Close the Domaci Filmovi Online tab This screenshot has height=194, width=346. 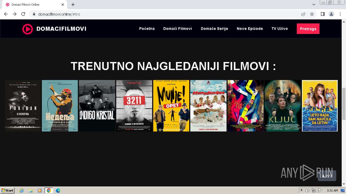tap(63, 5)
